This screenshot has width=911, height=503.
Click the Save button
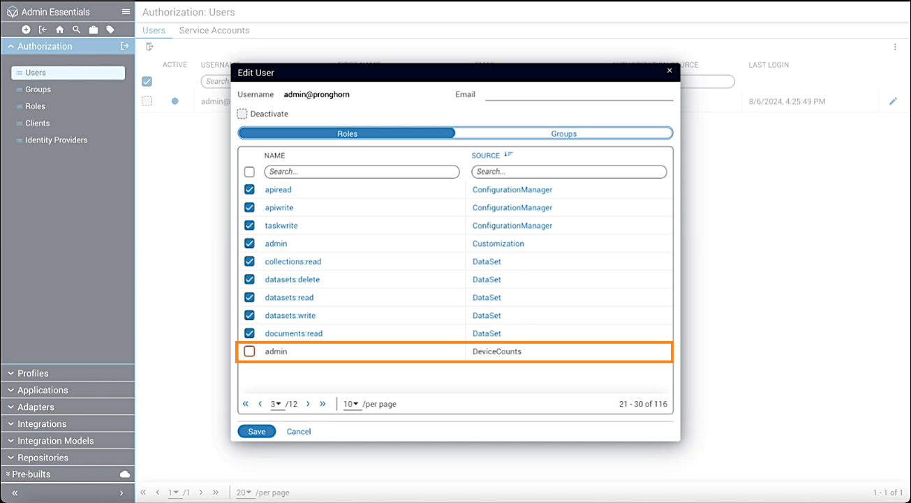[x=257, y=432]
